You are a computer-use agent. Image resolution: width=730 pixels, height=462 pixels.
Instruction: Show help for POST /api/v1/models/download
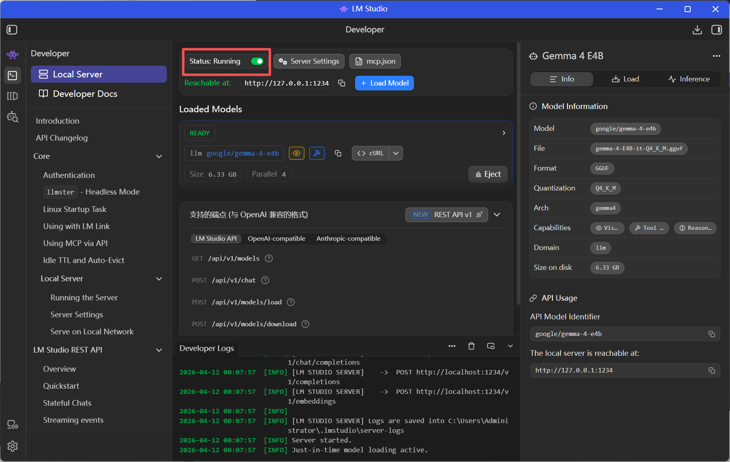[x=306, y=324]
